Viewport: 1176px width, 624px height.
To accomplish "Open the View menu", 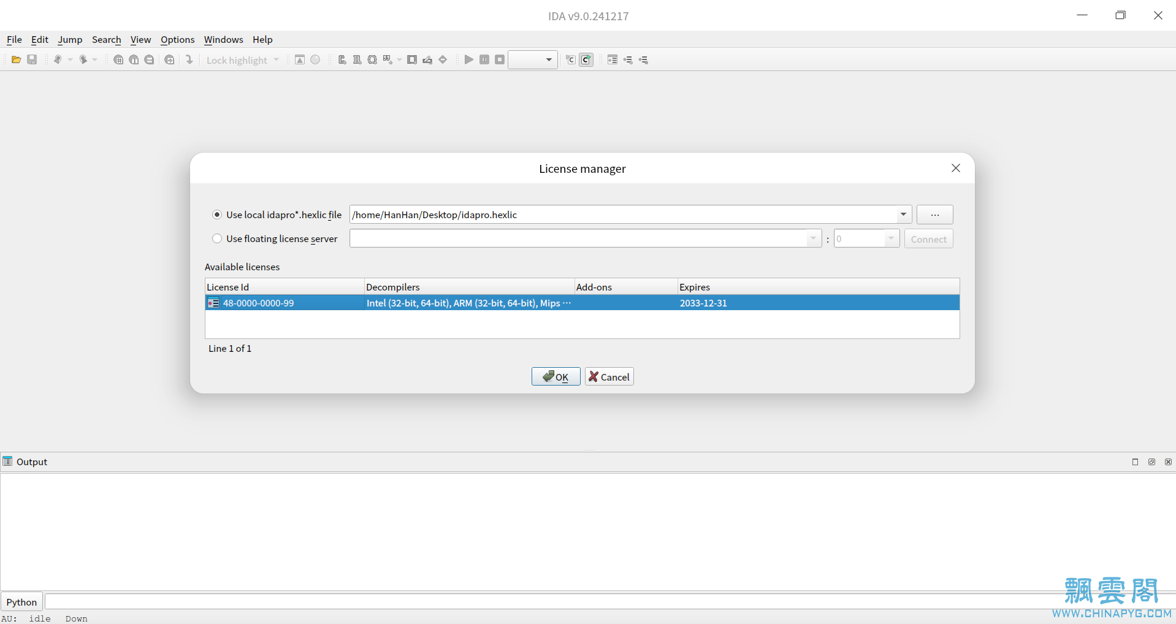I will (140, 39).
